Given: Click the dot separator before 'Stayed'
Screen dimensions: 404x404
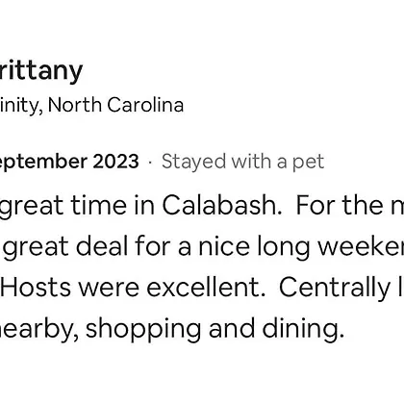Looking at the screenshot, I should (x=150, y=163).
